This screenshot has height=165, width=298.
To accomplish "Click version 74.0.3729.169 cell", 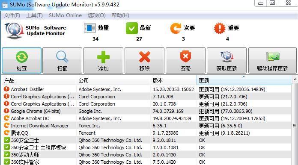I will (x=168, y=111).
